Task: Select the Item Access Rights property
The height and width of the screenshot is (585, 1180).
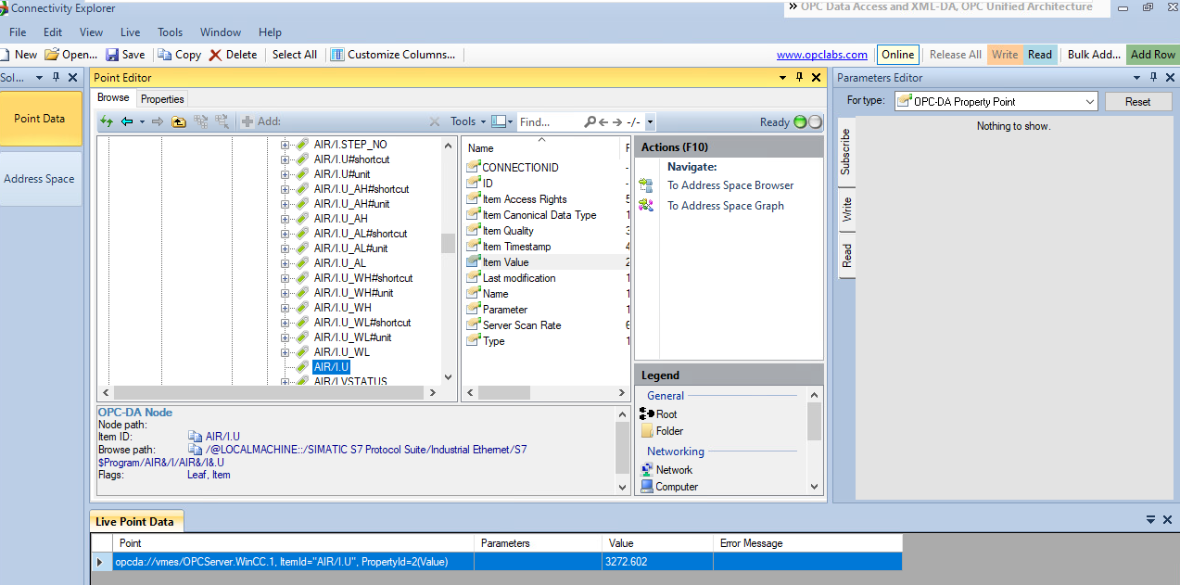Action: coord(525,199)
